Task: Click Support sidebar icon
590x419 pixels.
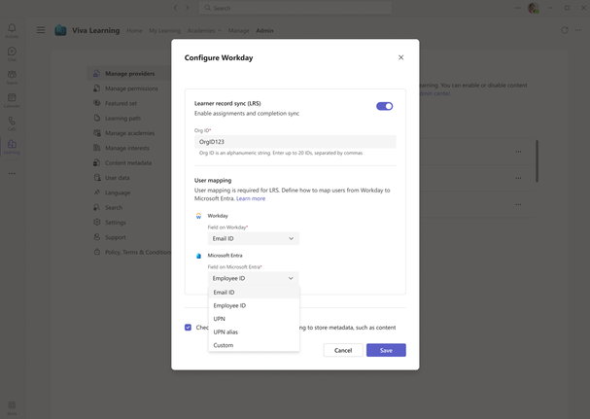Action: tap(96, 237)
